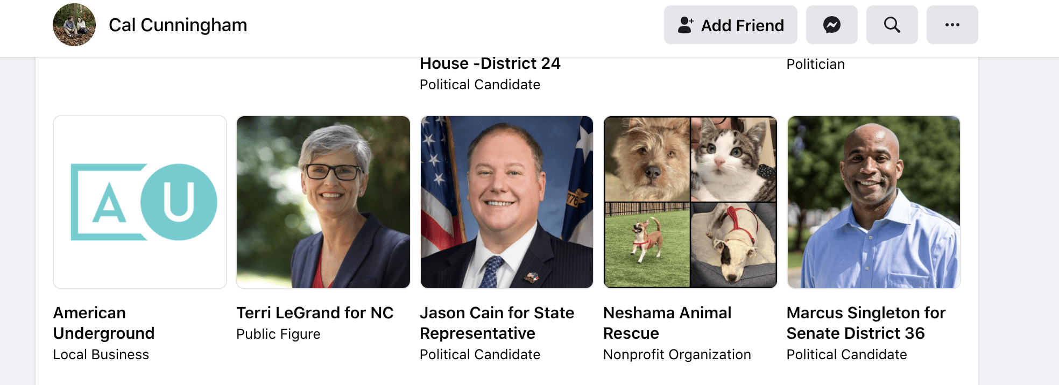Screen dimensions: 1059x385
Task: Click the Add Friend button
Action: (730, 25)
